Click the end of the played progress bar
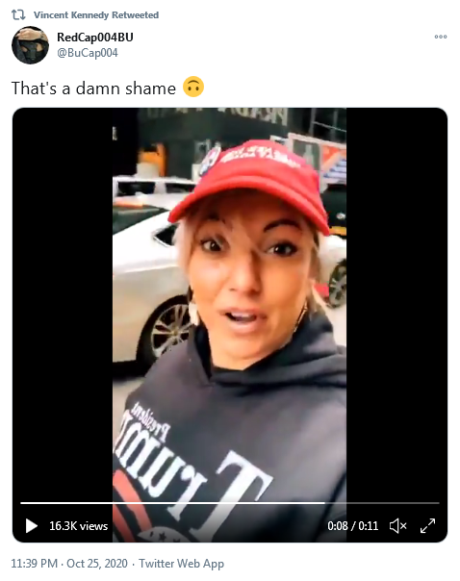Screen dimensions: 460x581 pos(324,503)
